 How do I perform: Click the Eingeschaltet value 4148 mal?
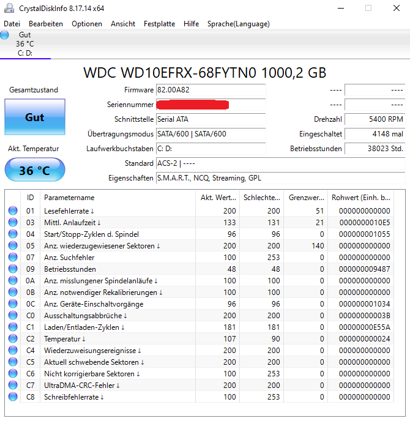pyautogui.click(x=375, y=134)
